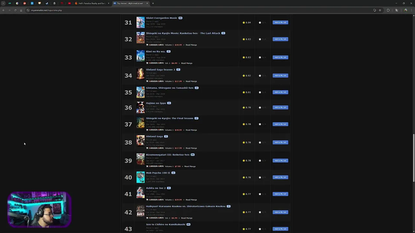415x233 pixels.
Task: Add Vinland Saga Season 2 to My List
Action: click(280, 75)
